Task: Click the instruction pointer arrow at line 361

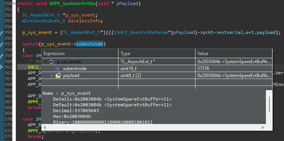Action: (x=1, y=67)
